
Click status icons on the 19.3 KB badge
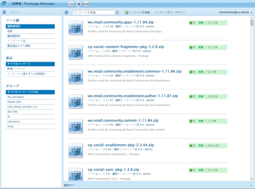pos(192,23)
